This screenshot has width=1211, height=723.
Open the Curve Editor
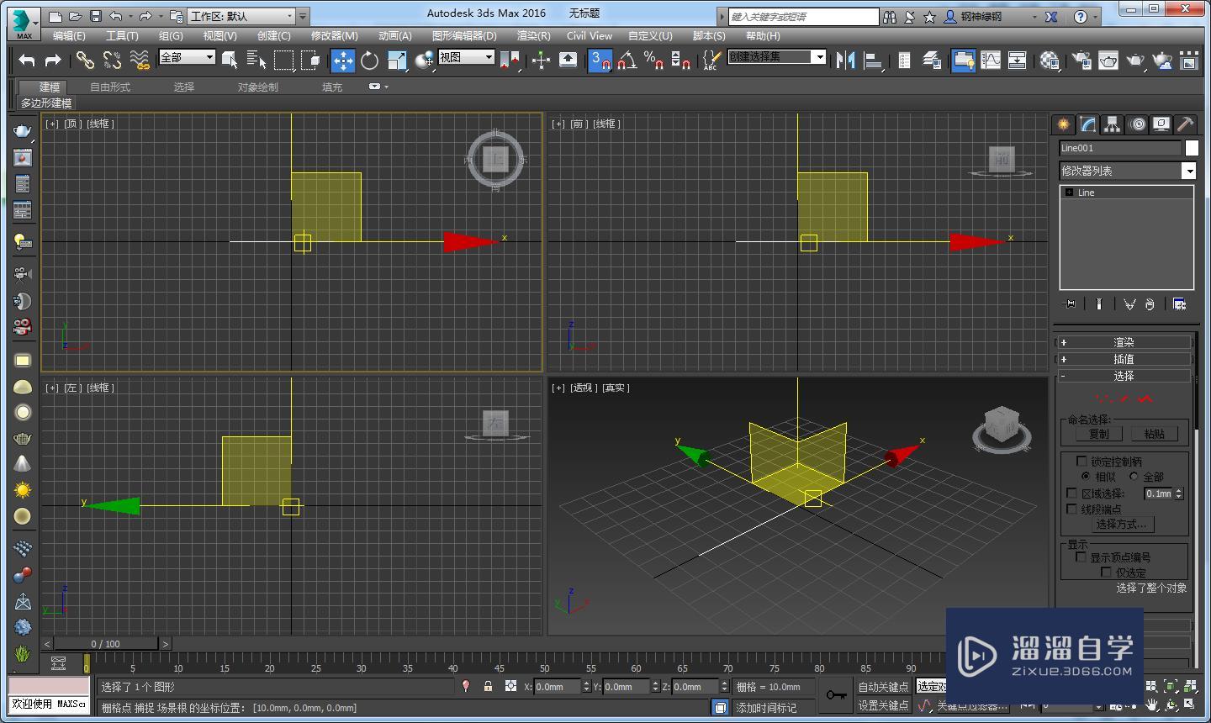991,60
